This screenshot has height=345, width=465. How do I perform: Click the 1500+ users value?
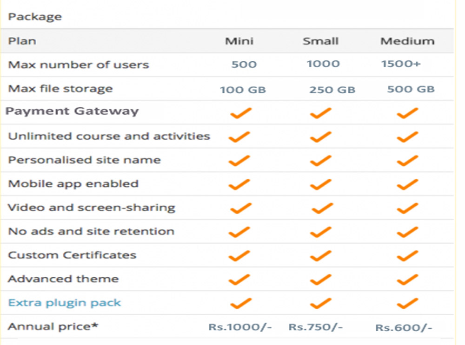pyautogui.click(x=401, y=64)
